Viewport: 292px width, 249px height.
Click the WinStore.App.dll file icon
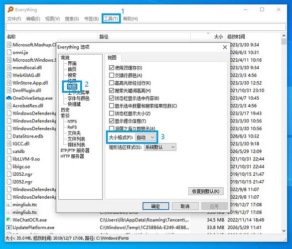coord(9,83)
